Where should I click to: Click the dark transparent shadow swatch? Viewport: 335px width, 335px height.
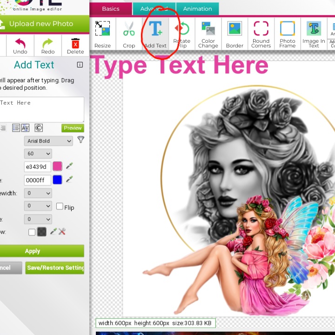(42, 232)
